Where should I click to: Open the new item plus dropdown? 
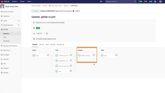[102, 2]
